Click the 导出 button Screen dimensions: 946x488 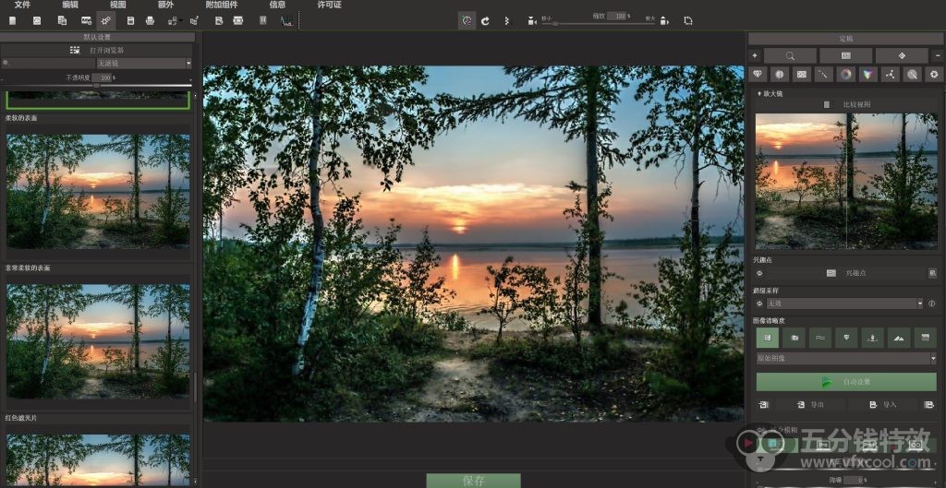coord(809,405)
